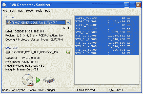The width and height of the screenshot is (143, 94).
Task: Open the Mode menu
Action: tap(29, 11)
